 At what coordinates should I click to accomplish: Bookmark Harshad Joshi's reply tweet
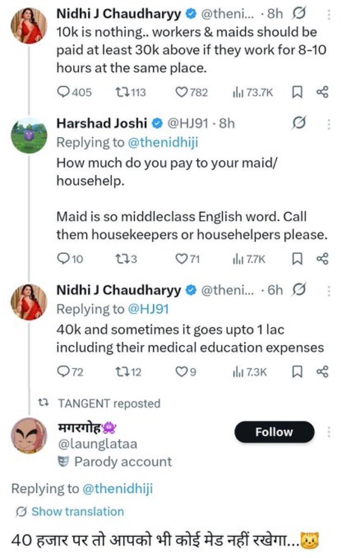click(296, 259)
